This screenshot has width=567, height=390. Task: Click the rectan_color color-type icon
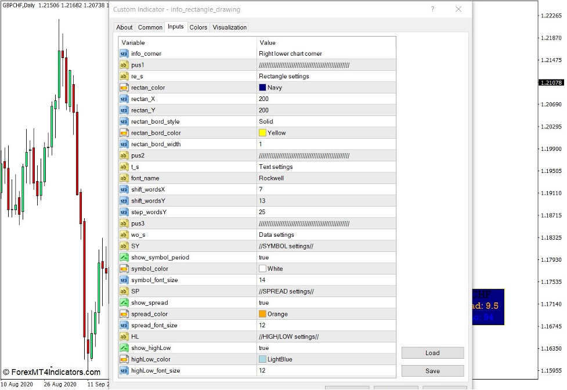coord(124,88)
